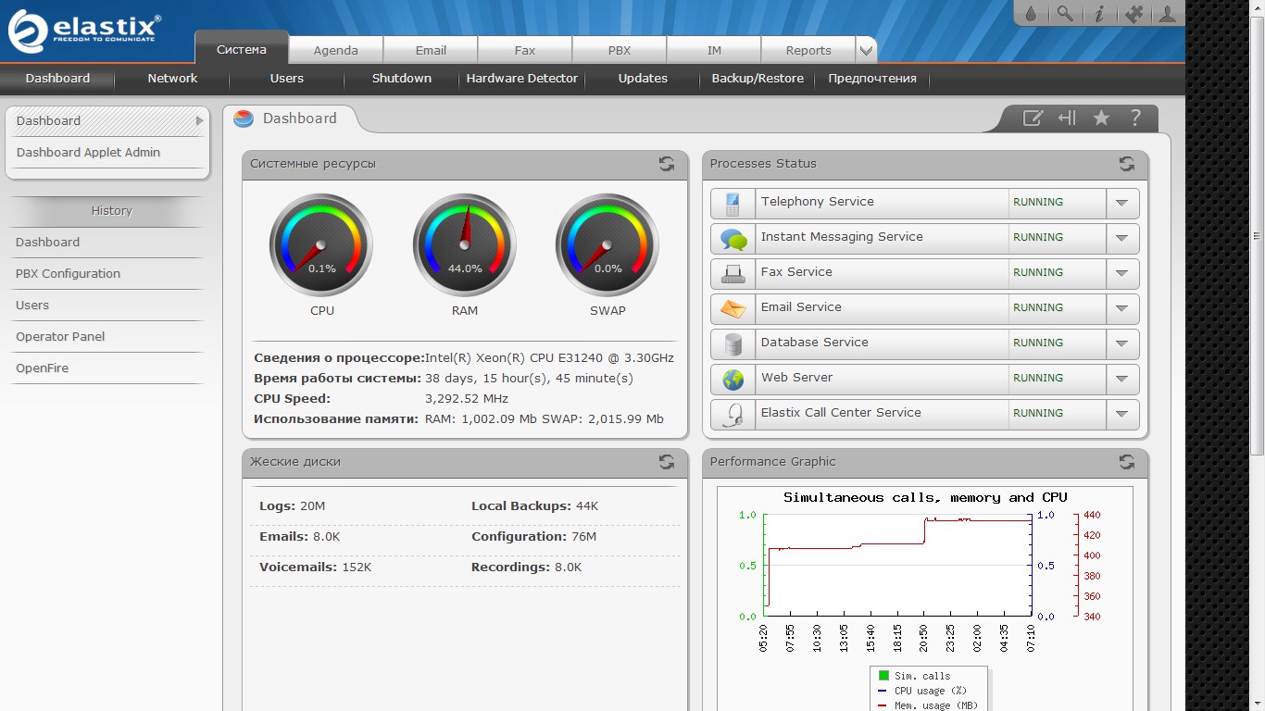Open help with the question mark icon

pos(1135,118)
